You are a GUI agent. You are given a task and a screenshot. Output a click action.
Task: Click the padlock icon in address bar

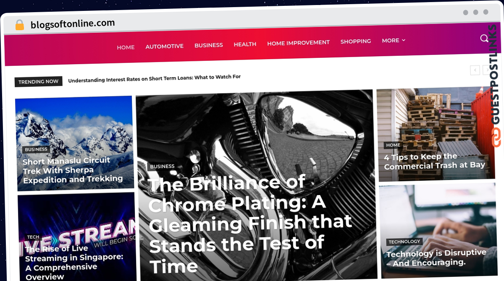(x=20, y=25)
